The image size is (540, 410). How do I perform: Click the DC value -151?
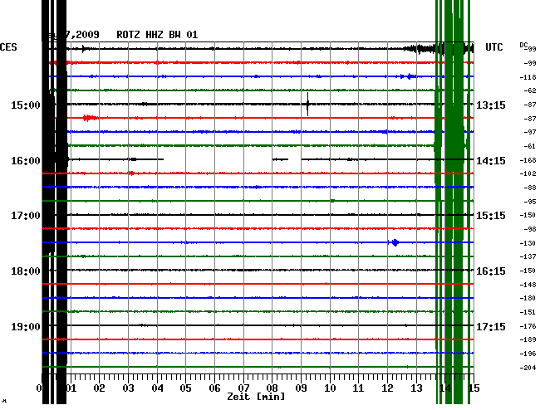pos(528,312)
